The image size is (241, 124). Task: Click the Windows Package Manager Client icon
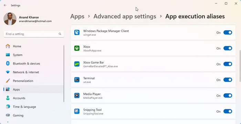[77, 33]
